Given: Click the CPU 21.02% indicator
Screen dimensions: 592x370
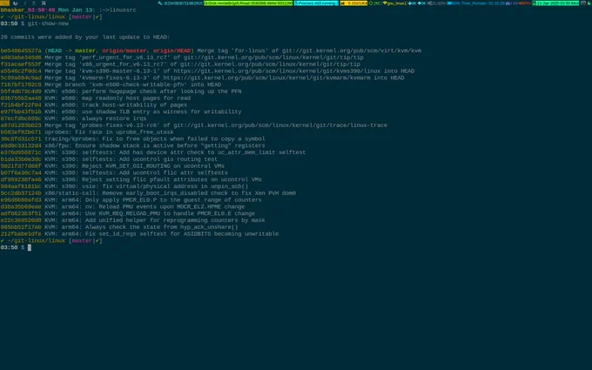Looking at the screenshot, I should pos(436,3).
